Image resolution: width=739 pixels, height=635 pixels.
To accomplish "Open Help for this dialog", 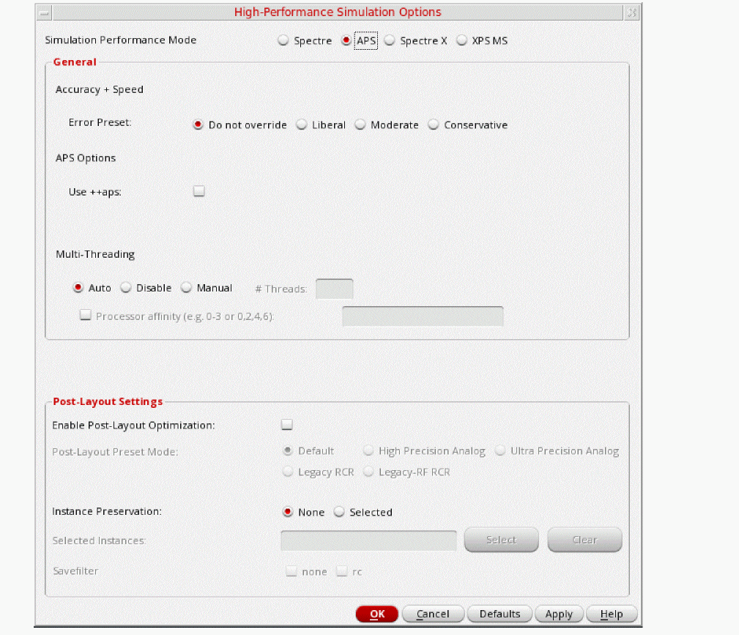I will tap(612, 614).
